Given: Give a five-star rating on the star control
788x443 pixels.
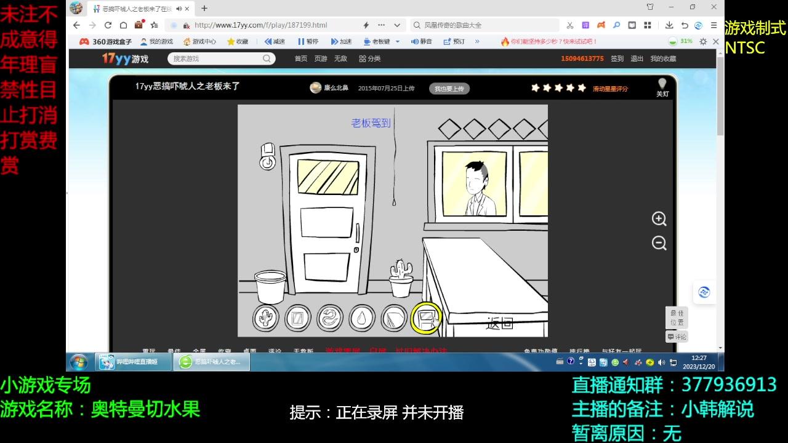Looking at the screenshot, I should coord(581,88).
